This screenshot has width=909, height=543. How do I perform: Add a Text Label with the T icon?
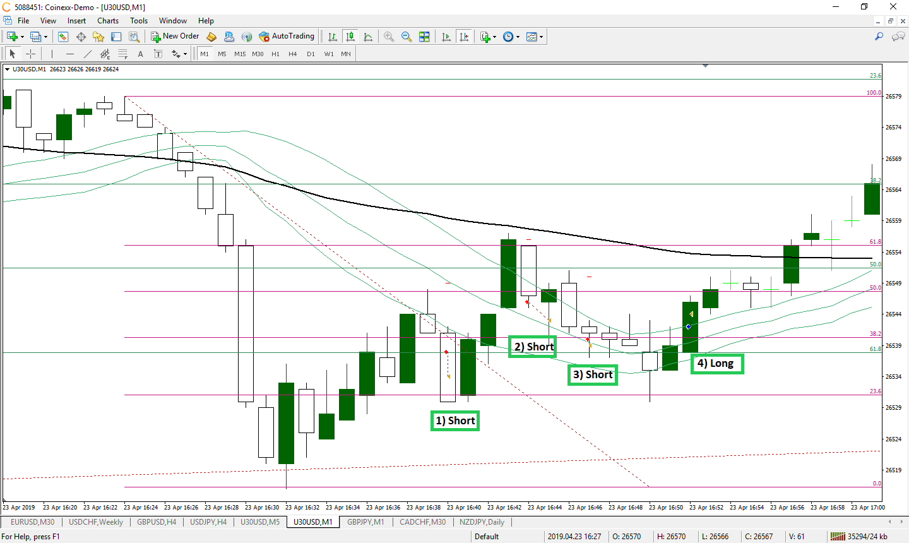pyautogui.click(x=158, y=54)
